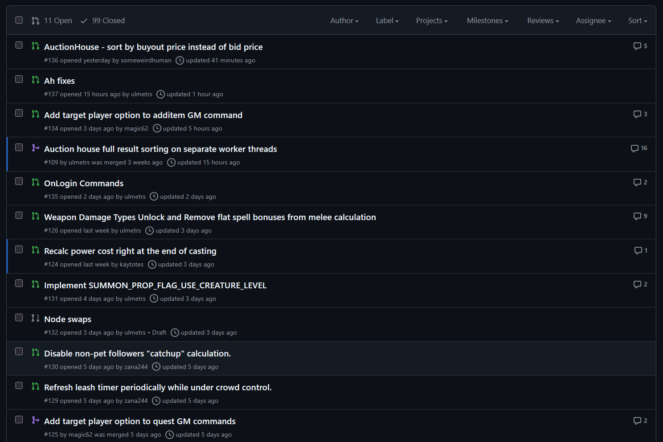Tick the select-all checkbox in the header
Viewport: 663px width, 442px height.
(x=19, y=20)
